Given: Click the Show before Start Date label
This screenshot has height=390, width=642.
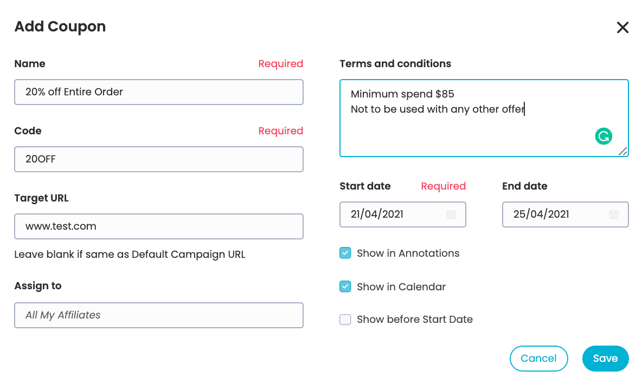Looking at the screenshot, I should 415,319.
